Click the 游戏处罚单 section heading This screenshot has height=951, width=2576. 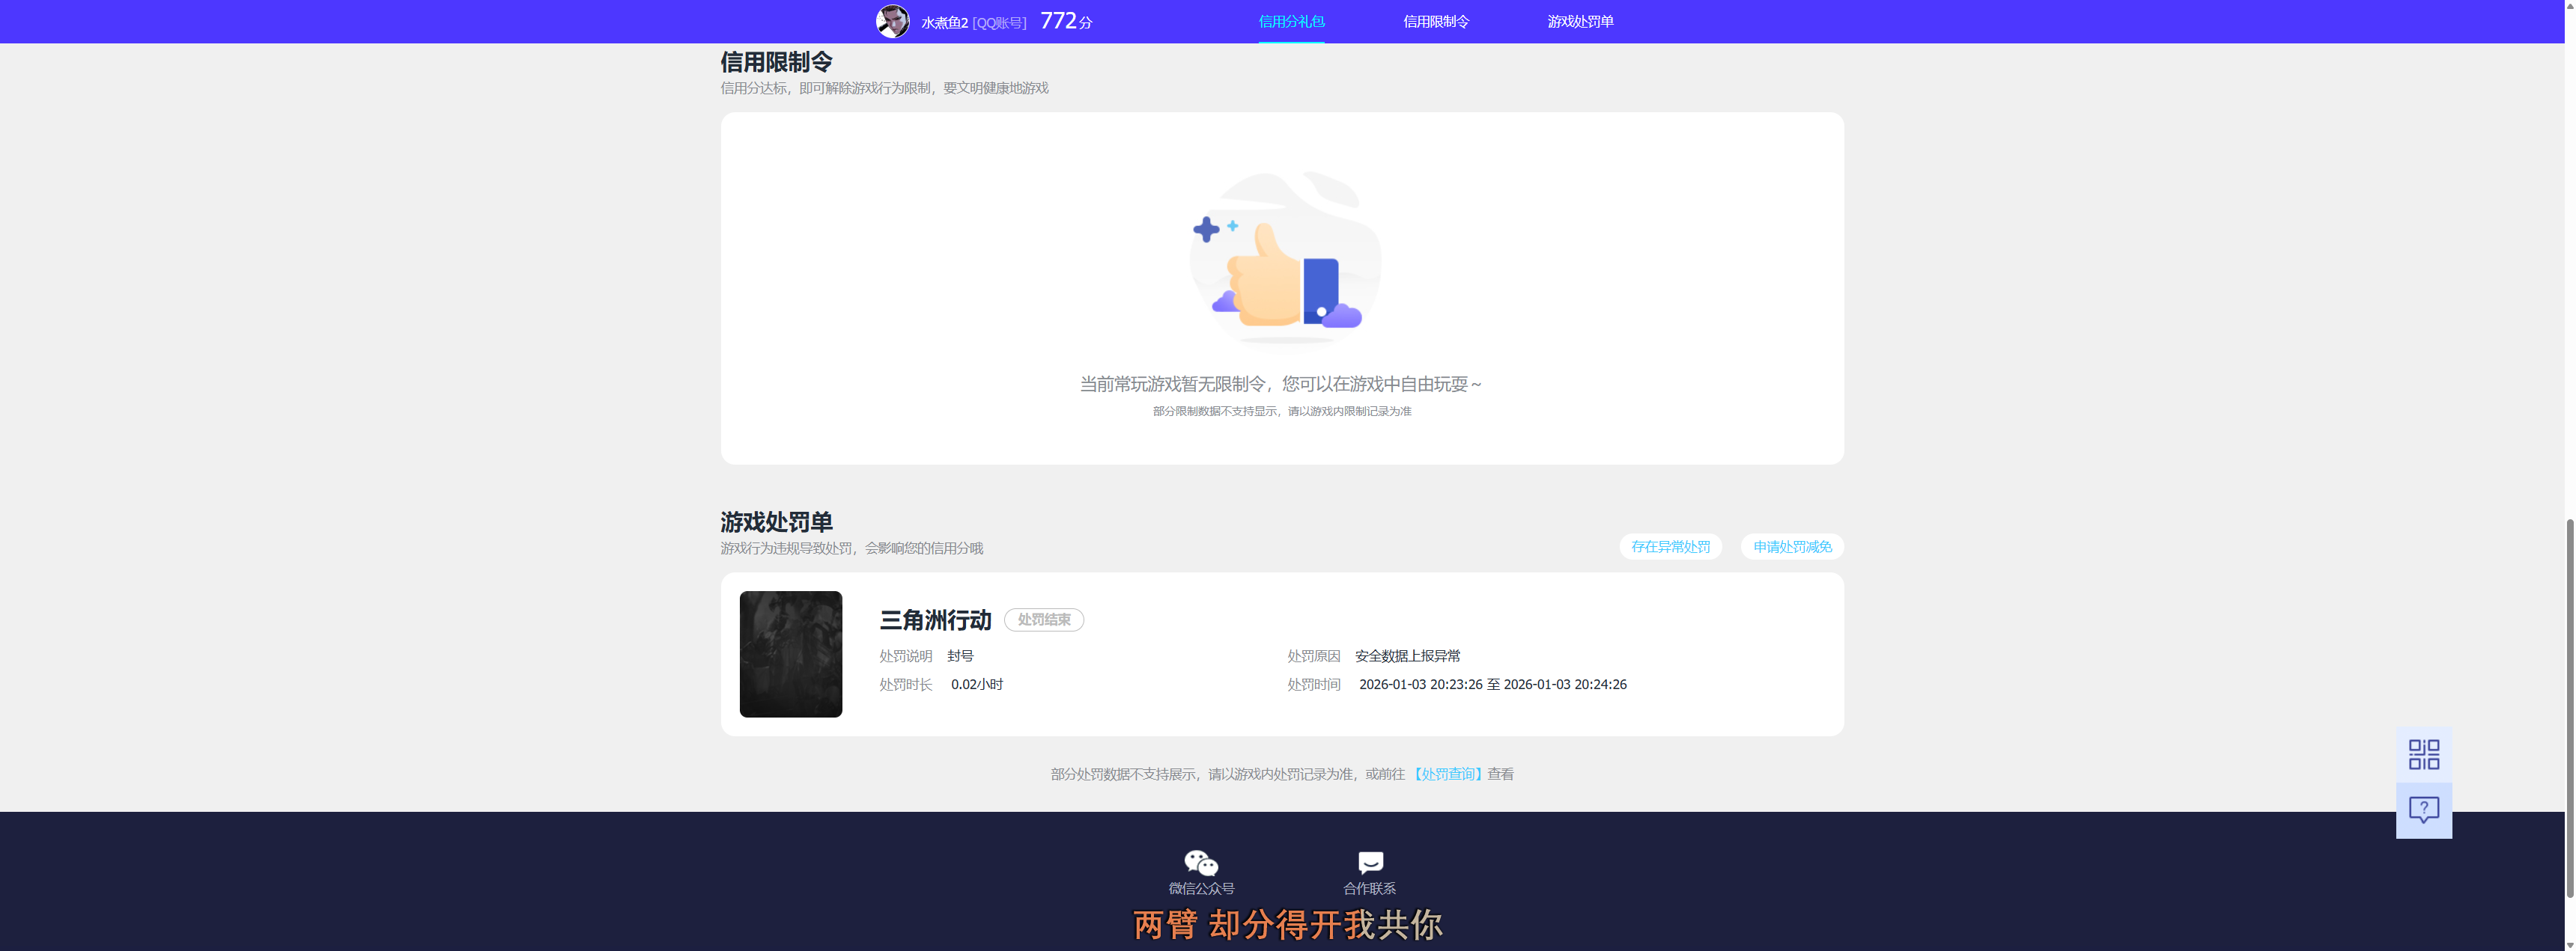pos(776,522)
